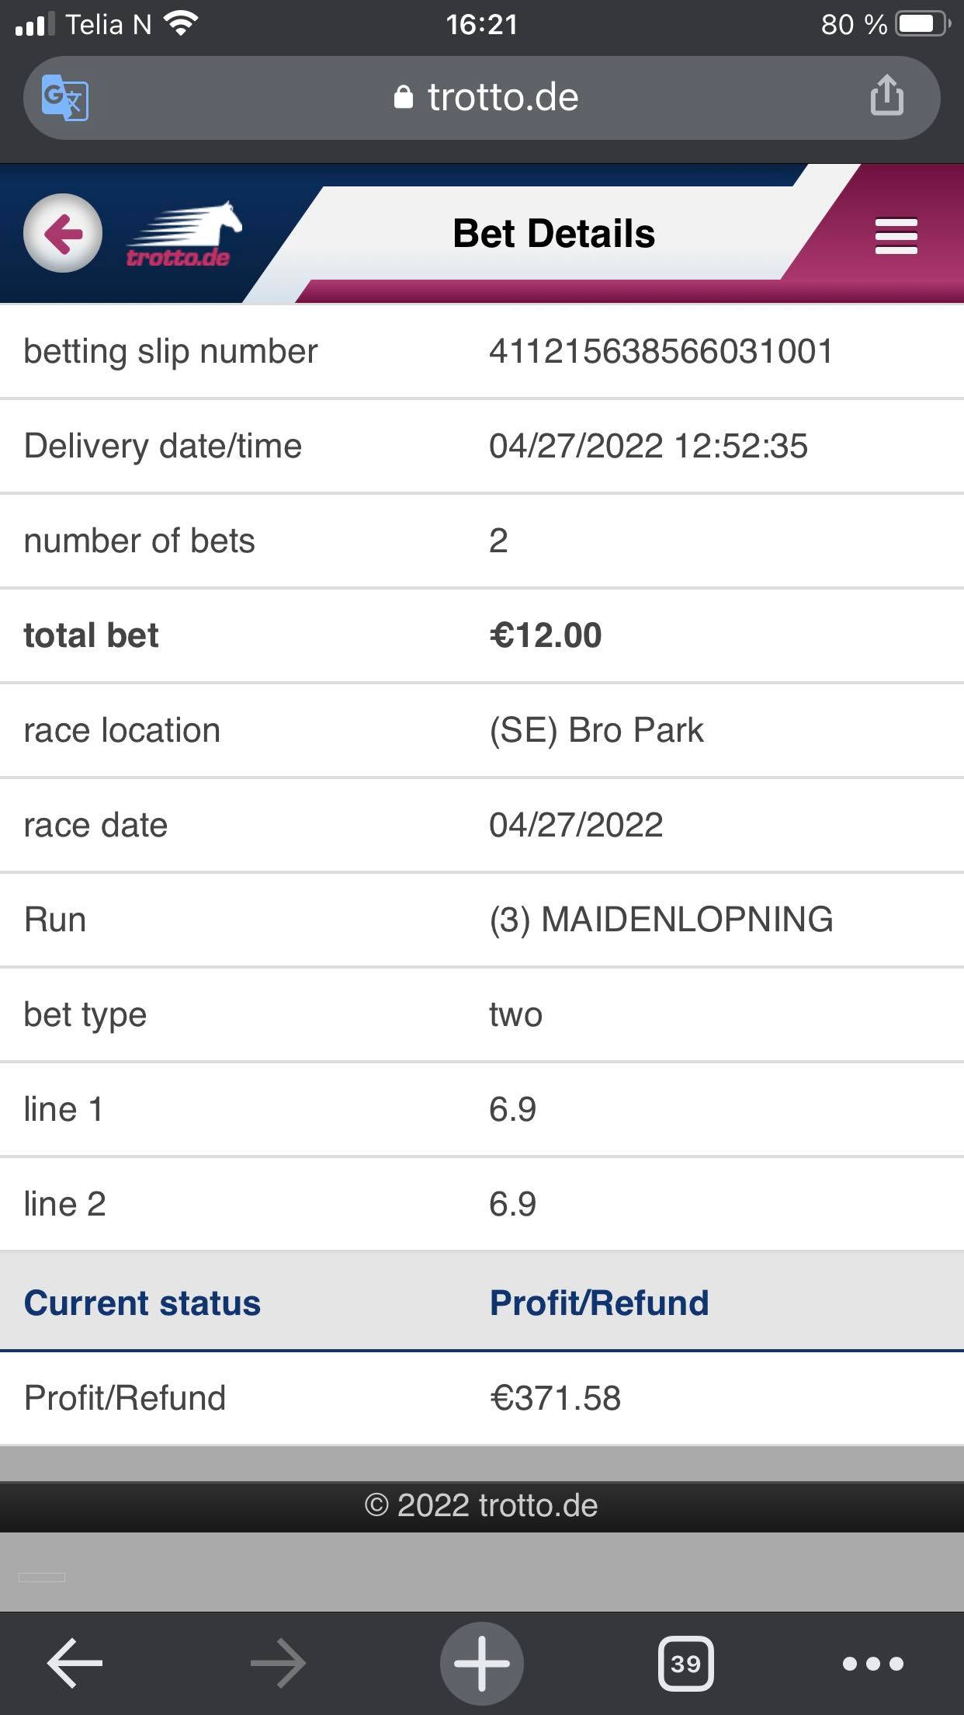The width and height of the screenshot is (964, 1715).
Task: Tap the Bet Details page title
Action: click(553, 233)
